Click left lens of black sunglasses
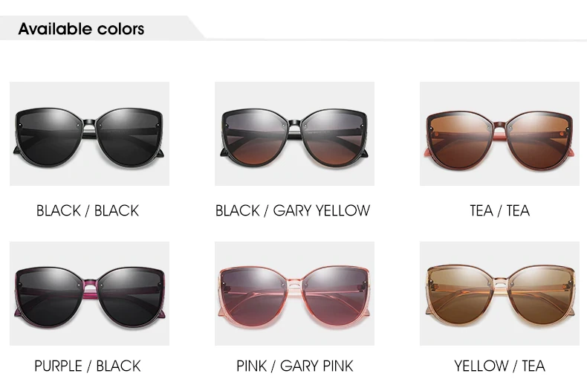The image size is (587, 388). (50, 138)
